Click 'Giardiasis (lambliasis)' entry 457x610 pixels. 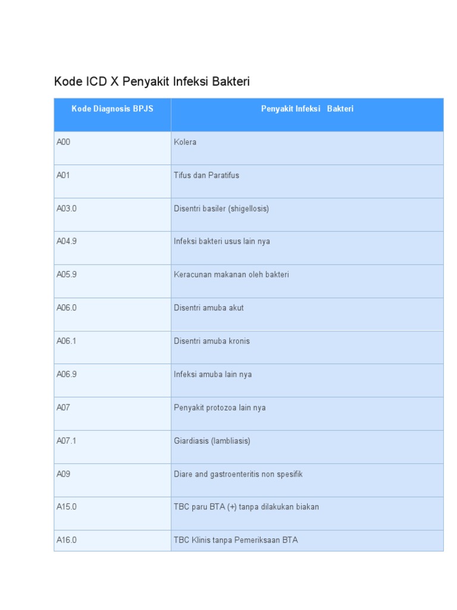212,442
